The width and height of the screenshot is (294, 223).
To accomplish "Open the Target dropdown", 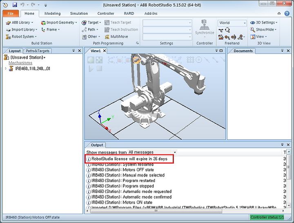I will (91, 22).
